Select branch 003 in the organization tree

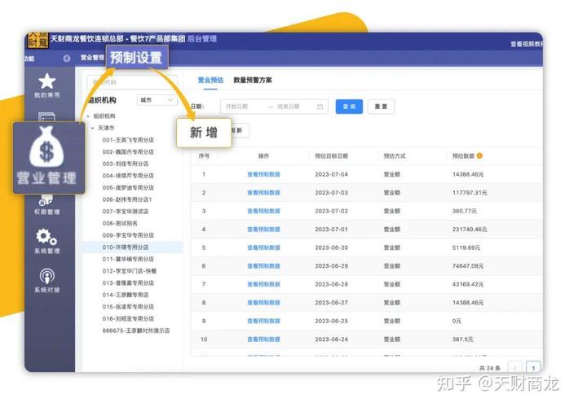point(126,164)
